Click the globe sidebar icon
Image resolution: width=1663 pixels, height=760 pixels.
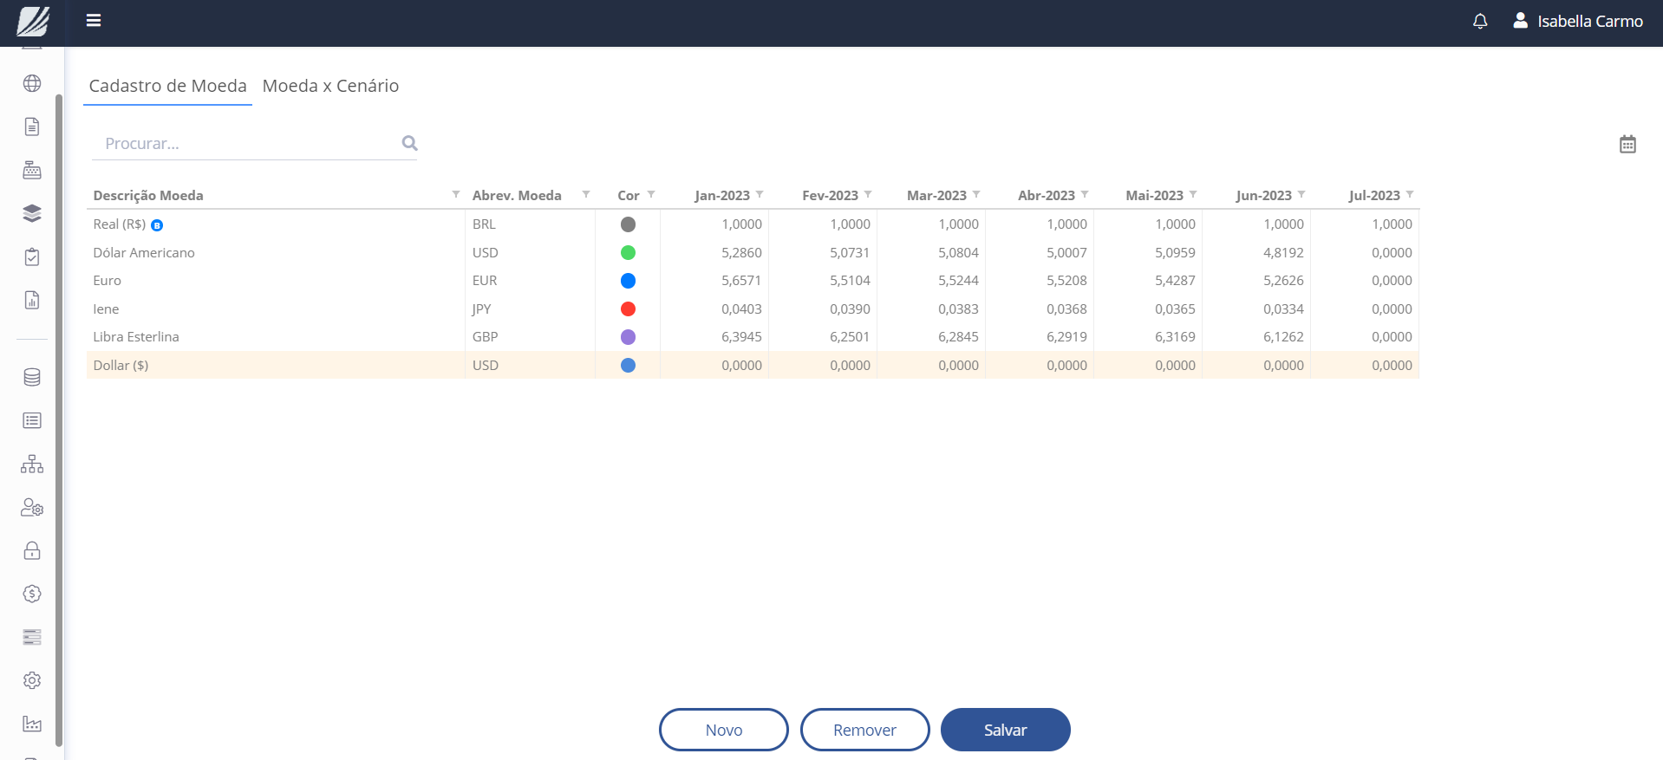tap(32, 83)
